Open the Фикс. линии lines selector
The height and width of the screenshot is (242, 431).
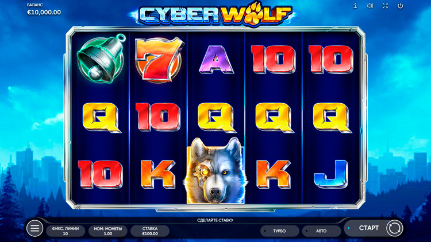(x=66, y=231)
